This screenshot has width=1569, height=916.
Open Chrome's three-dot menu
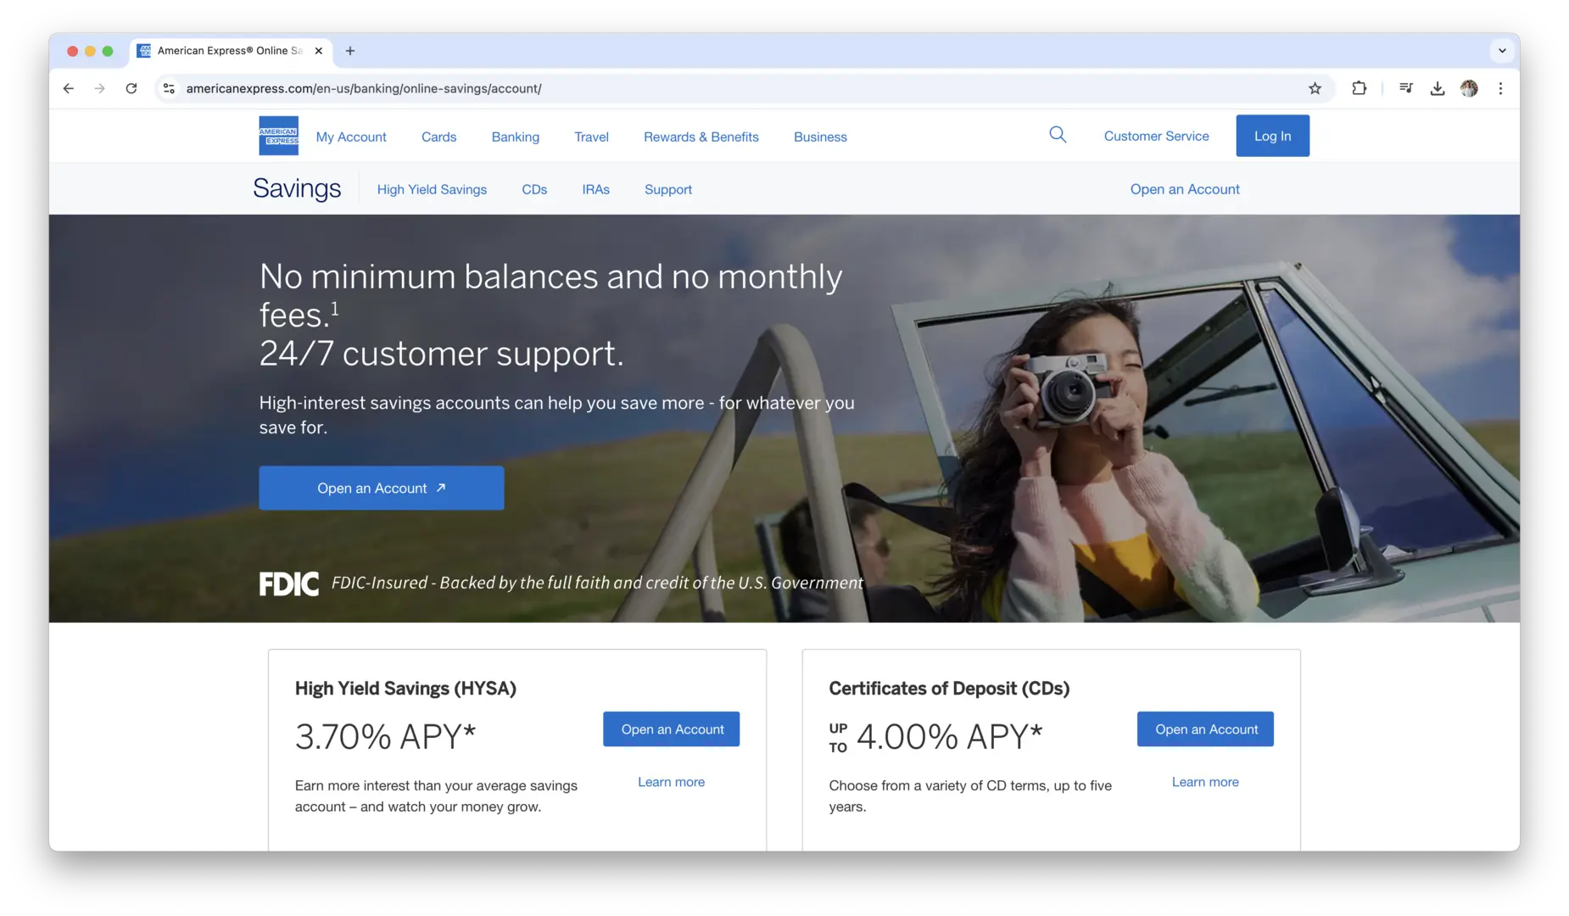click(x=1500, y=88)
